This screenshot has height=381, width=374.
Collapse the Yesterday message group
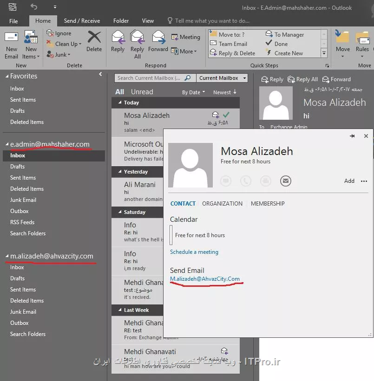click(x=120, y=172)
